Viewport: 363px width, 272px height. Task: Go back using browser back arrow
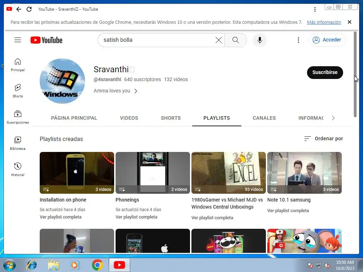[19, 9]
